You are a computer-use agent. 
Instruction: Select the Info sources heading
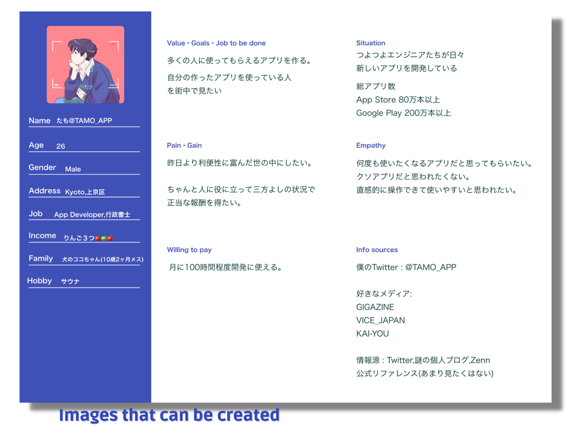point(377,249)
